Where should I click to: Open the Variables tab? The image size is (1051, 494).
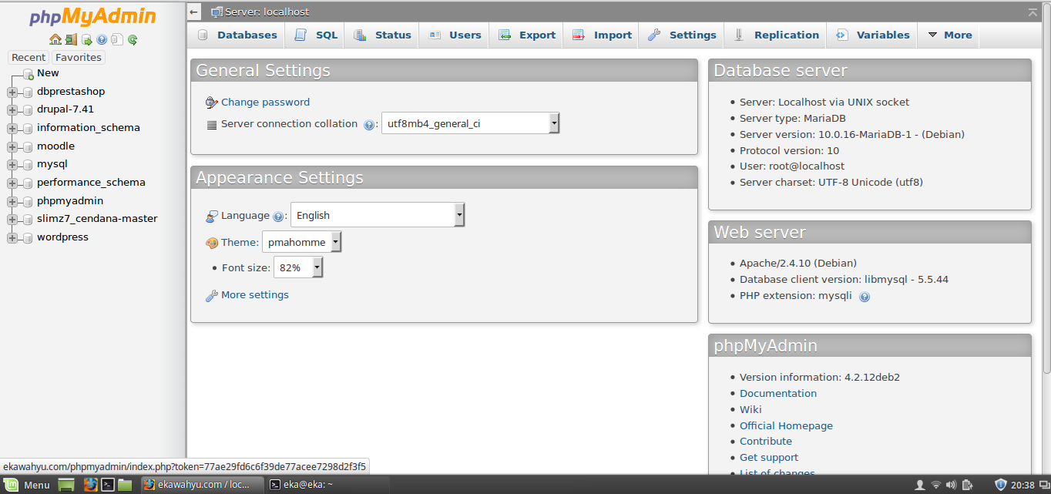pyautogui.click(x=873, y=35)
